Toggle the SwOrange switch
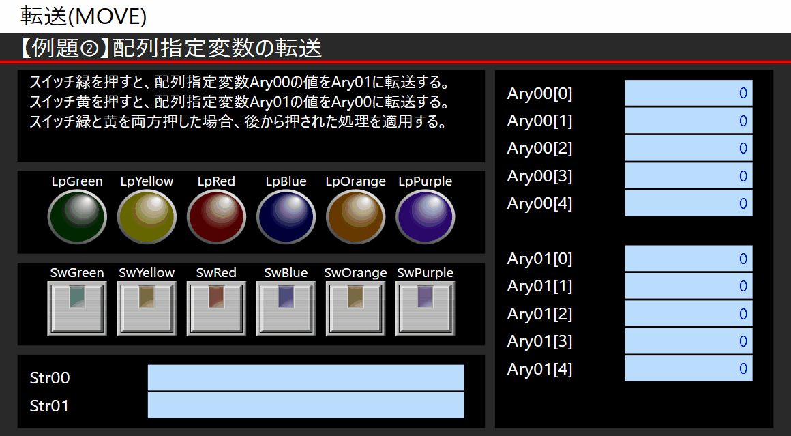The height and width of the screenshot is (436, 791). pos(356,308)
